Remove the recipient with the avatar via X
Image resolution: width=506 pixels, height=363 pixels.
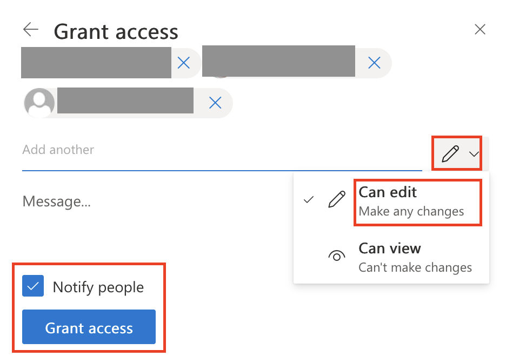215,103
